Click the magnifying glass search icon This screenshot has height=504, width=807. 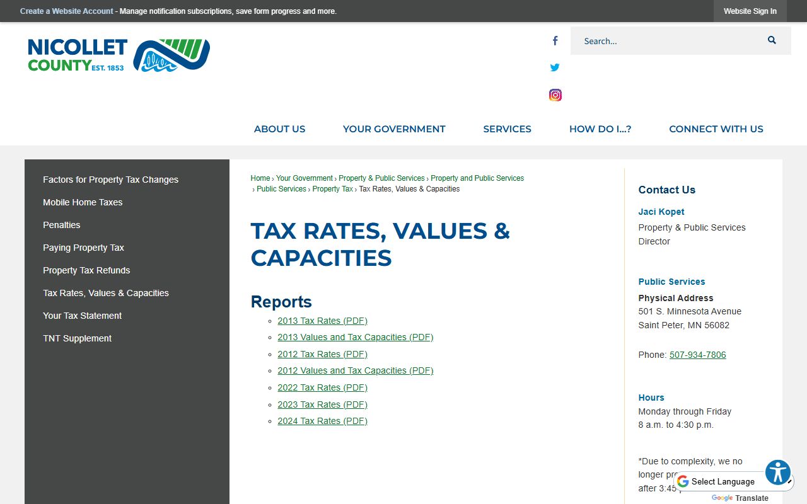click(x=772, y=40)
